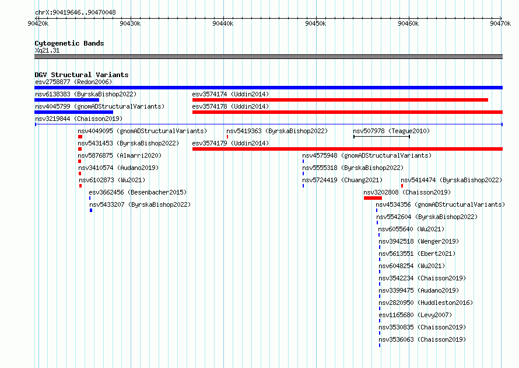Open nsv3542234 (Chaisson2019) variant
519x368 pixels.
click(x=422, y=278)
